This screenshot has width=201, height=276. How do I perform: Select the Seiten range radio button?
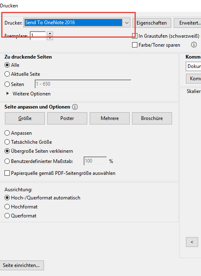point(7,84)
